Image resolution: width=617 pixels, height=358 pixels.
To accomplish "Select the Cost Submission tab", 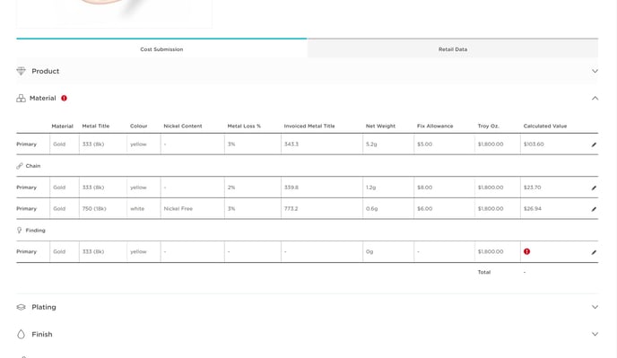I will (161, 48).
